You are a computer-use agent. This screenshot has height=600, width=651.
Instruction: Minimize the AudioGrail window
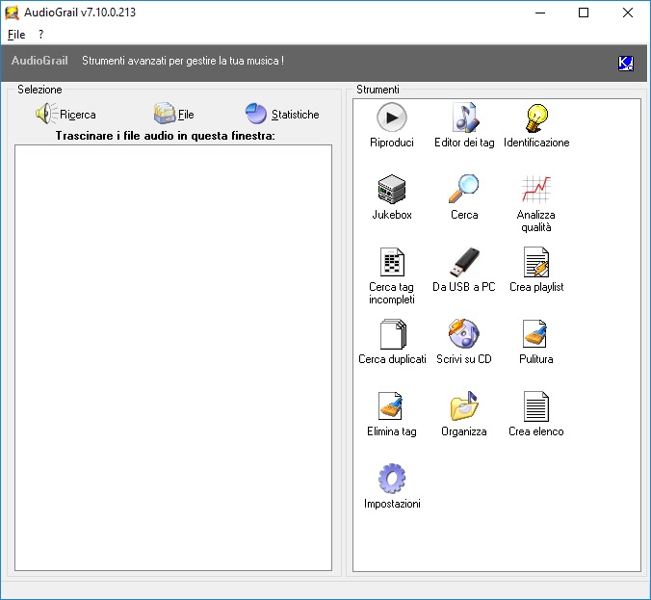540,13
